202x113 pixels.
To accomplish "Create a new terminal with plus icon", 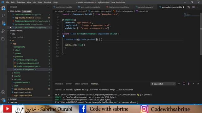I will (x=179, y=84).
